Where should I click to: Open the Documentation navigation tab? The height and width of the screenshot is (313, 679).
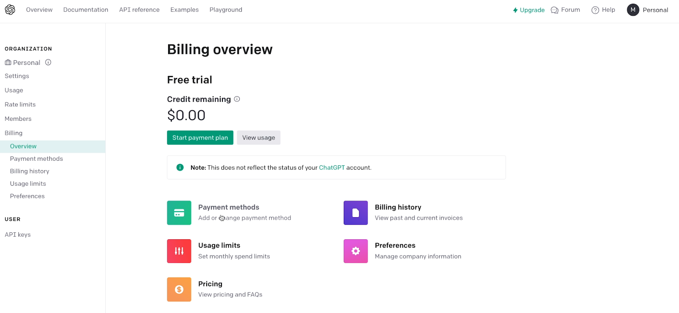pyautogui.click(x=86, y=10)
